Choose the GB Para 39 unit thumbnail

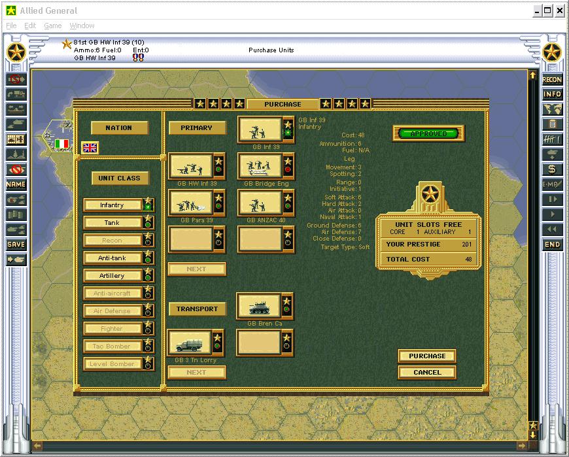[191, 203]
